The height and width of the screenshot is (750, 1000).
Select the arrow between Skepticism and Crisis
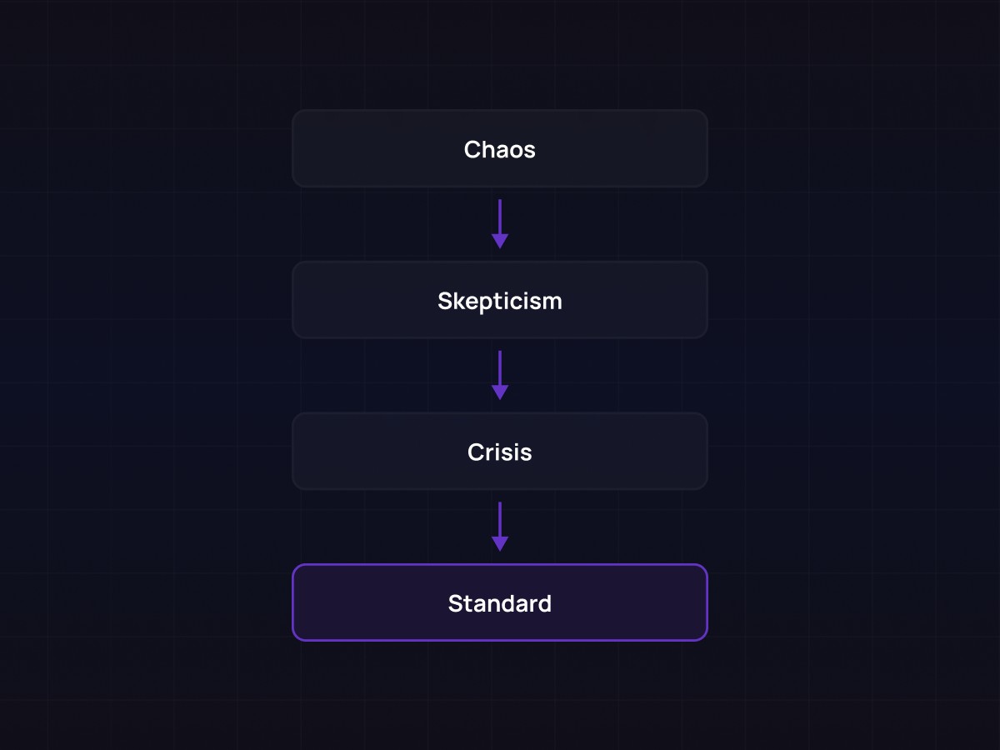[x=500, y=375]
